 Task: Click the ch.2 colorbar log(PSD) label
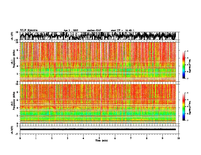pyautogui.click(x=190, y=108)
